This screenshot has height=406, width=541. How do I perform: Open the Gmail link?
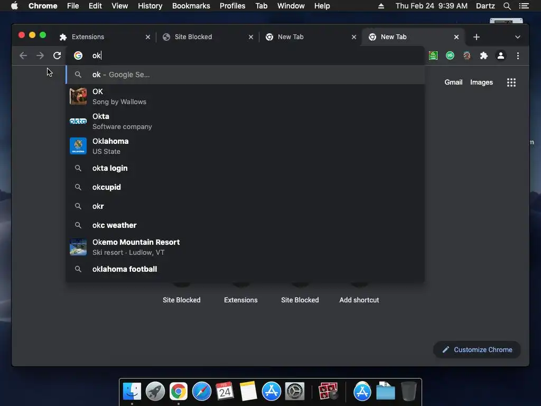pos(453,82)
